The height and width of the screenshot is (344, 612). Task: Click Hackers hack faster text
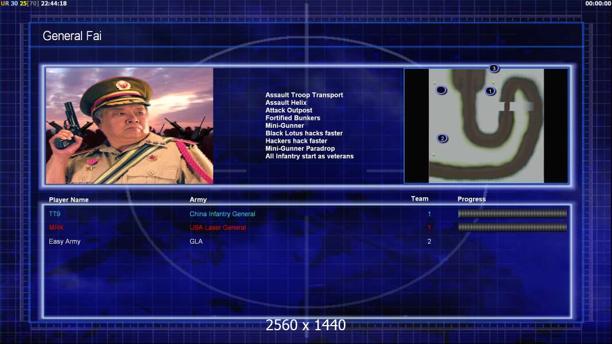click(x=296, y=140)
